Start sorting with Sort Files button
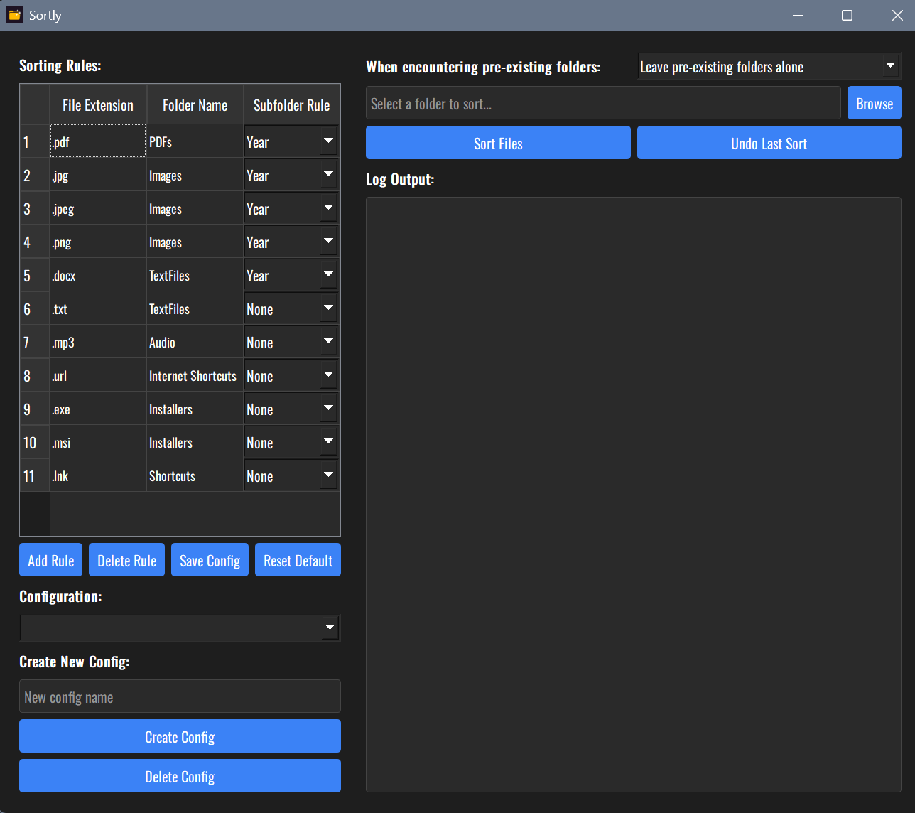 click(x=498, y=143)
